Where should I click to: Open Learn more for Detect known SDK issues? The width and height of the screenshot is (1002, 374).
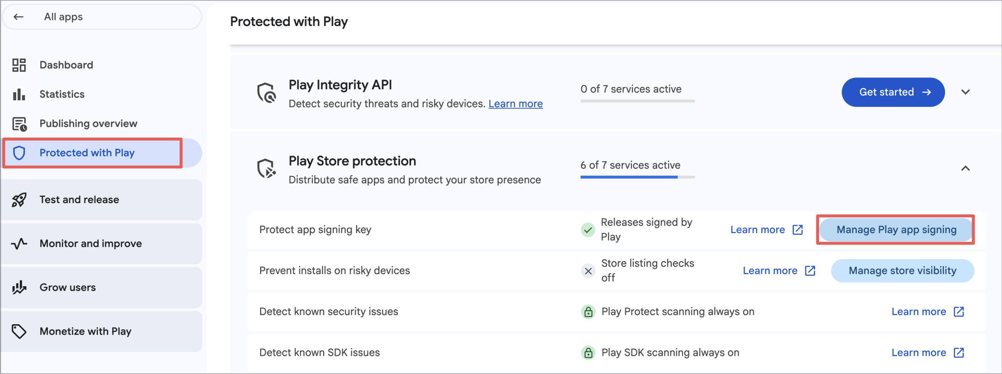point(919,353)
